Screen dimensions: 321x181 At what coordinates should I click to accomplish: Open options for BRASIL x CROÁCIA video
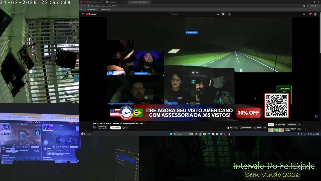click(305, 129)
